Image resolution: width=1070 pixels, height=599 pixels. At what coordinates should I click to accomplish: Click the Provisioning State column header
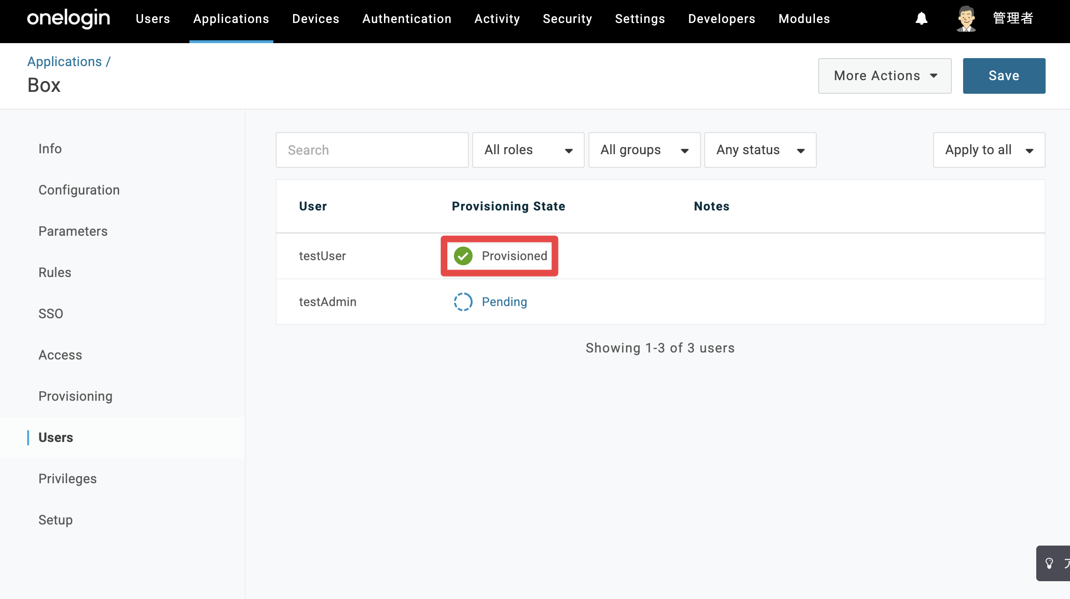509,206
